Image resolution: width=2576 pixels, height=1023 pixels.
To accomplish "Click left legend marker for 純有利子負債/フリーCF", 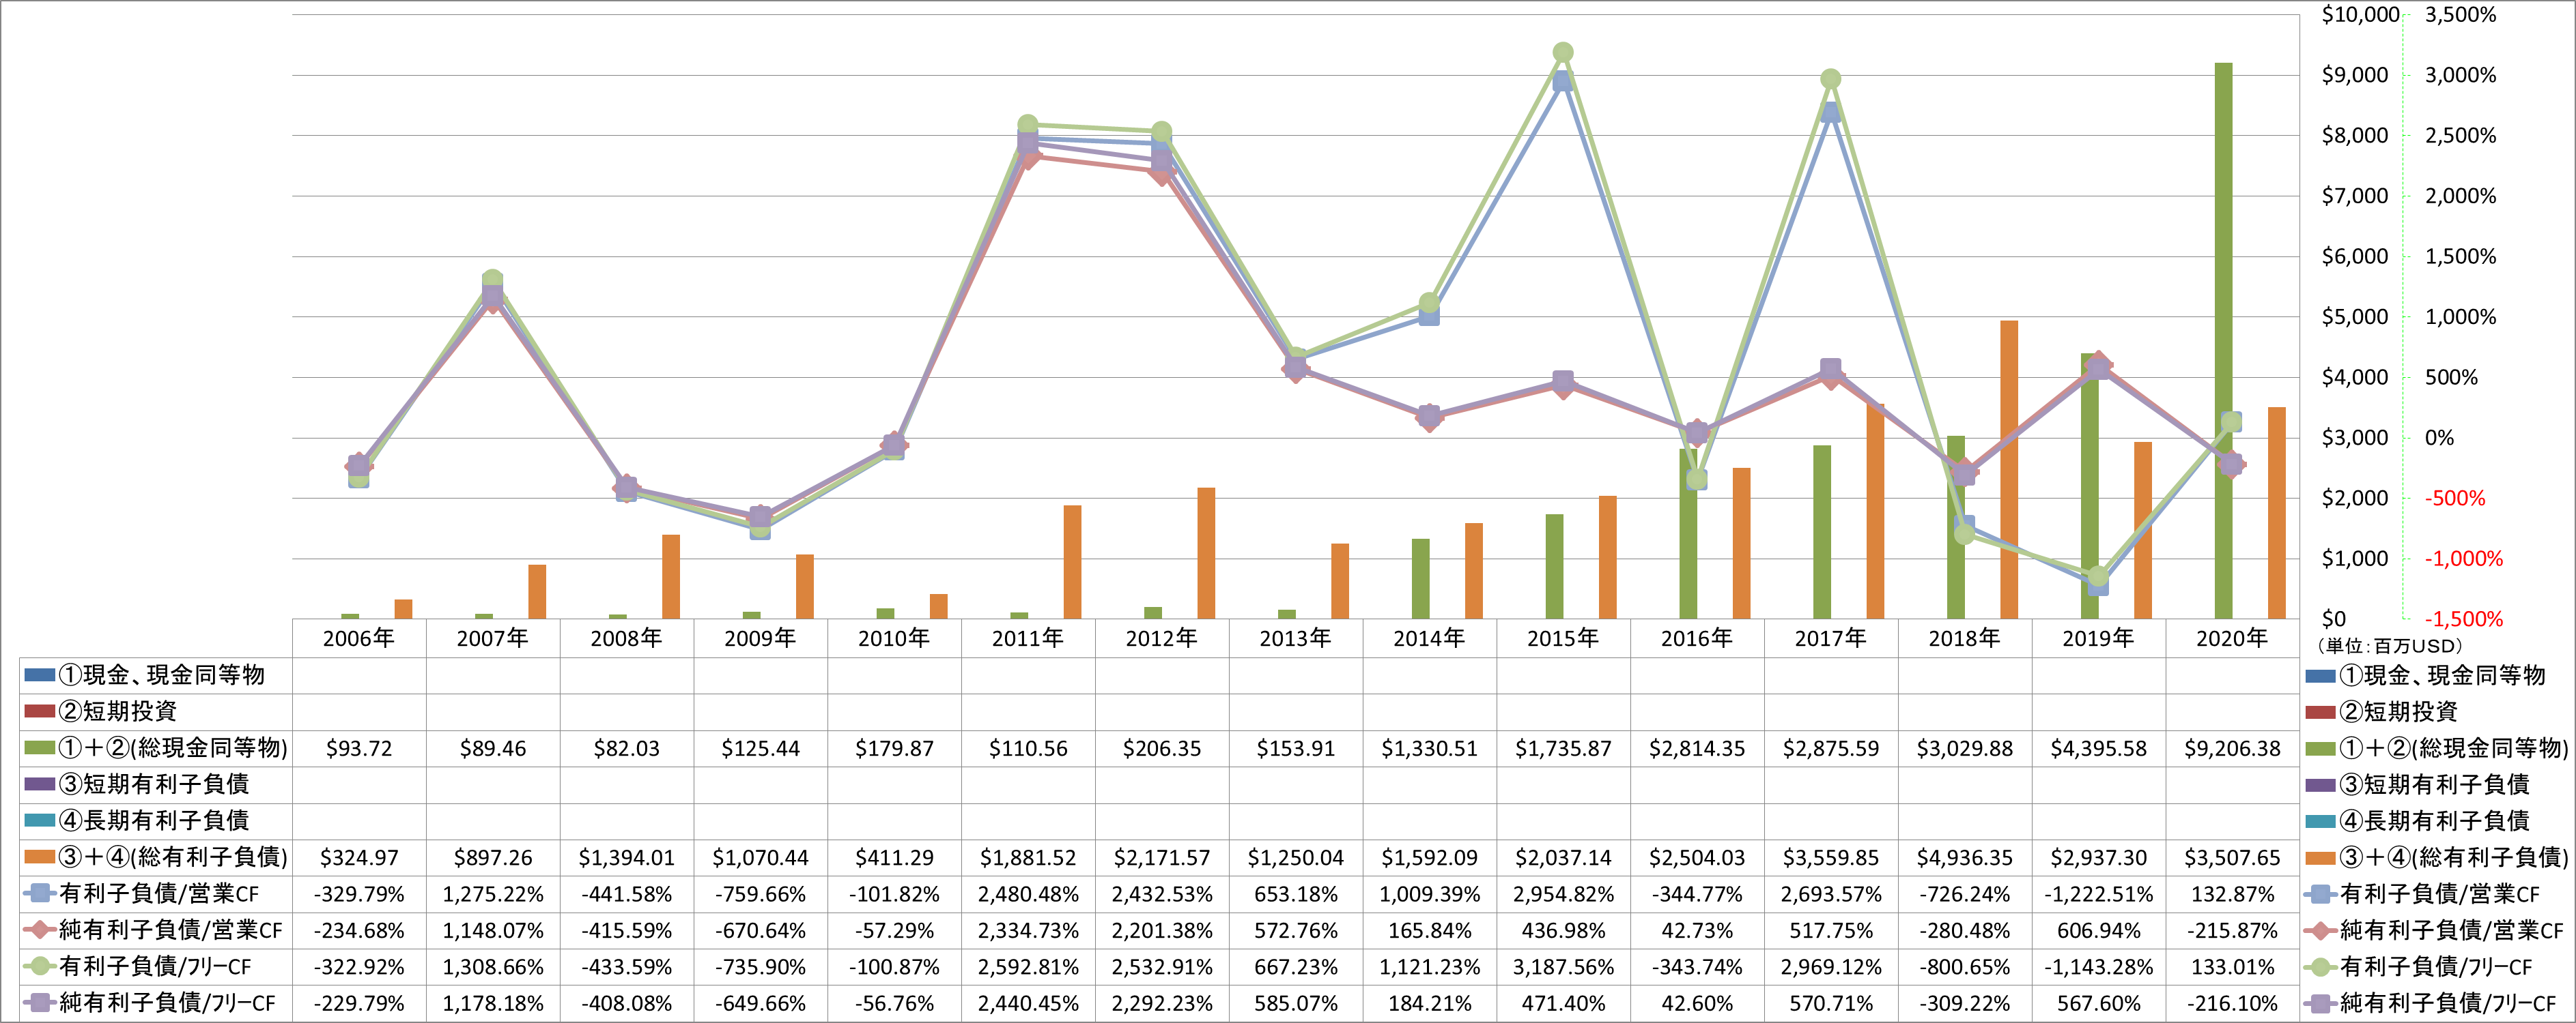I will pos(40,1003).
